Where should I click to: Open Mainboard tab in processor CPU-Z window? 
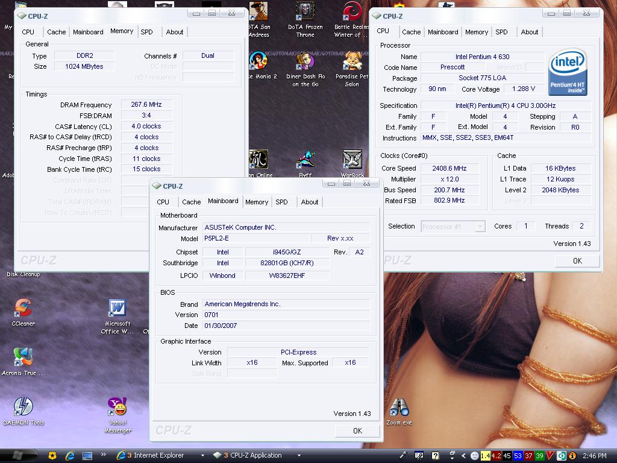[x=443, y=32]
